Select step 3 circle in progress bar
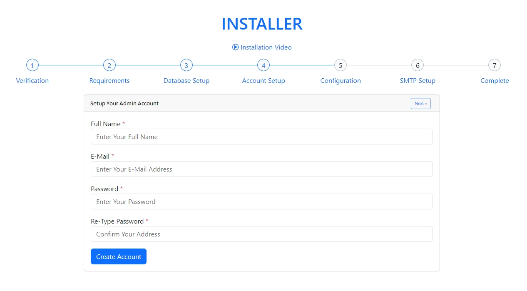The image size is (527, 291). point(186,65)
